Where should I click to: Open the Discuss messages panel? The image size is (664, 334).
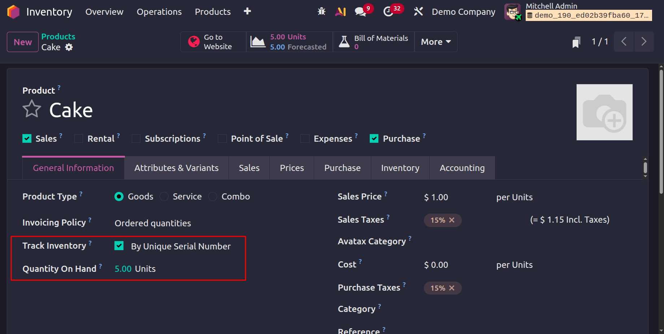[360, 11]
